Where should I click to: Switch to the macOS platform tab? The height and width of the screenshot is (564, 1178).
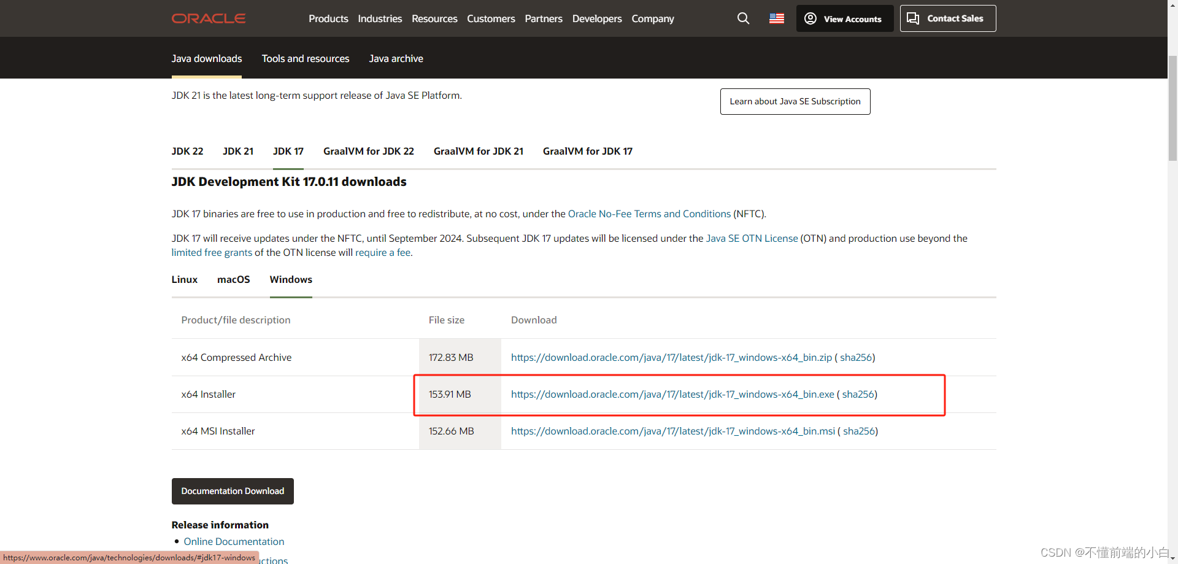tap(234, 279)
